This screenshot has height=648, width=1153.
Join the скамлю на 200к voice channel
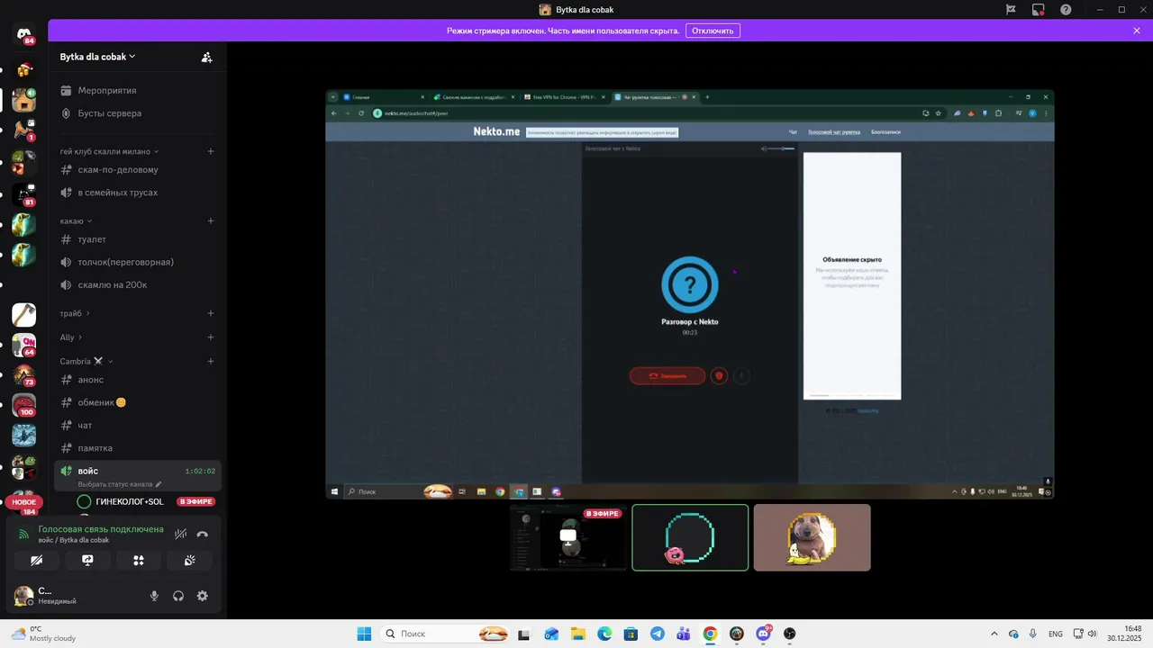point(138,285)
